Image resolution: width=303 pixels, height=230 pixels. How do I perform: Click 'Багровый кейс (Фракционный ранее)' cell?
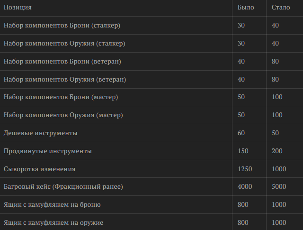click(63, 187)
